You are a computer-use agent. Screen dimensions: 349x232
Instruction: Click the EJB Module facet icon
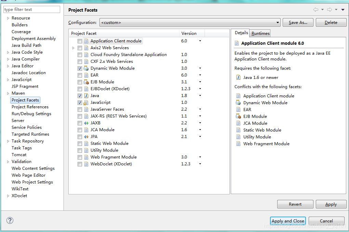tap(86, 82)
